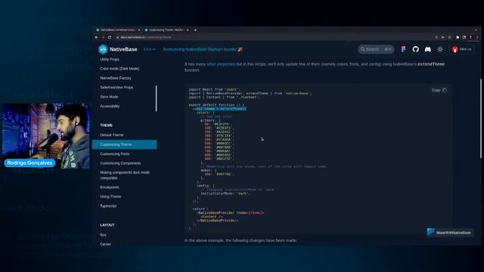Click the browser back arrow
The height and width of the screenshot is (272, 484).
(97, 37)
